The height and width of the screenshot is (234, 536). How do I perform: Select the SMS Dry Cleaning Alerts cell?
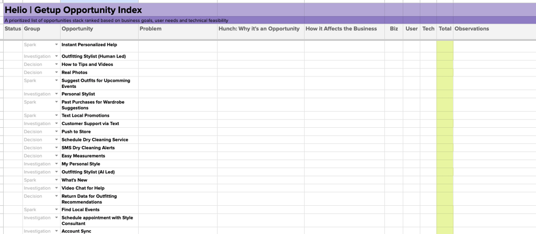point(99,148)
